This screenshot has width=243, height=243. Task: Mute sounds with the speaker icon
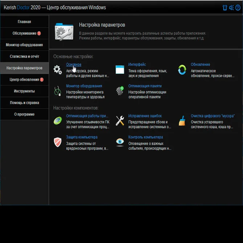point(231,8)
